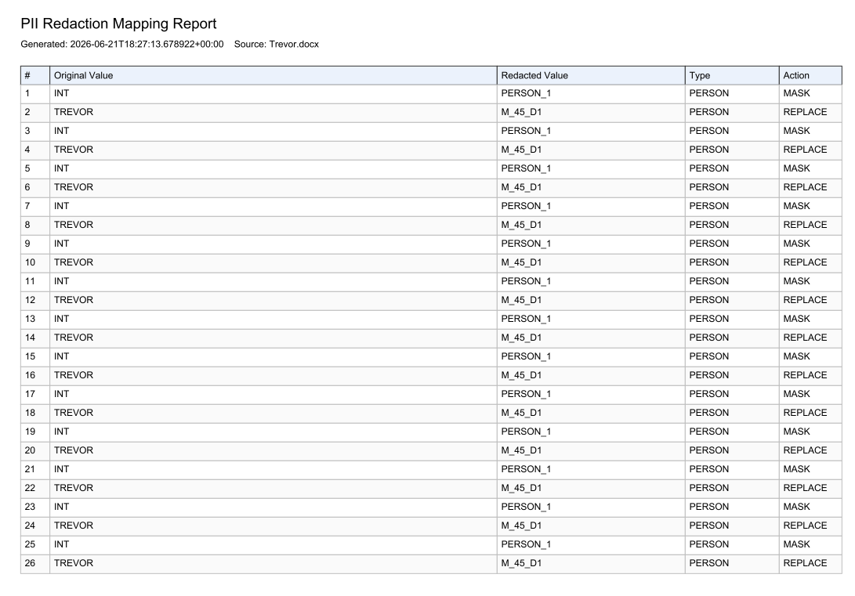Click PERSON_1 in row 19

tap(526, 432)
